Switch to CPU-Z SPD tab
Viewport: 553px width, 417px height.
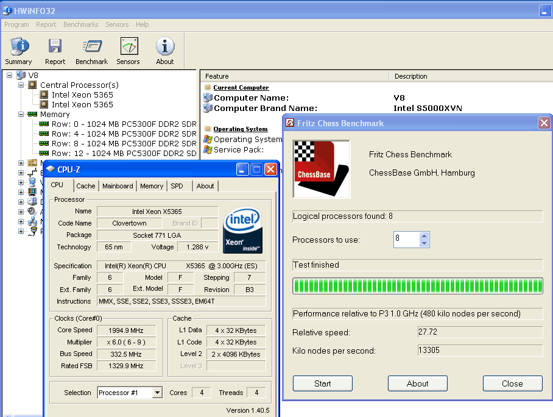(177, 186)
